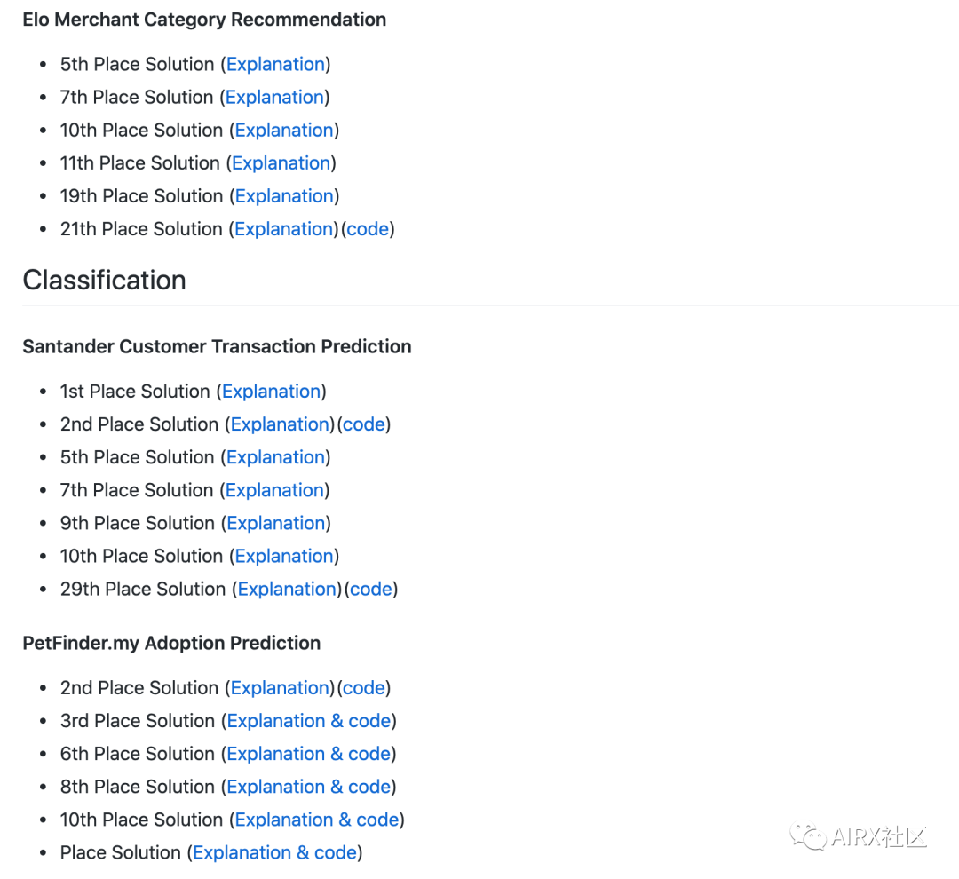Open Elo 5th Place Solution Explanation link
This screenshot has height=879, width=959.
point(276,64)
